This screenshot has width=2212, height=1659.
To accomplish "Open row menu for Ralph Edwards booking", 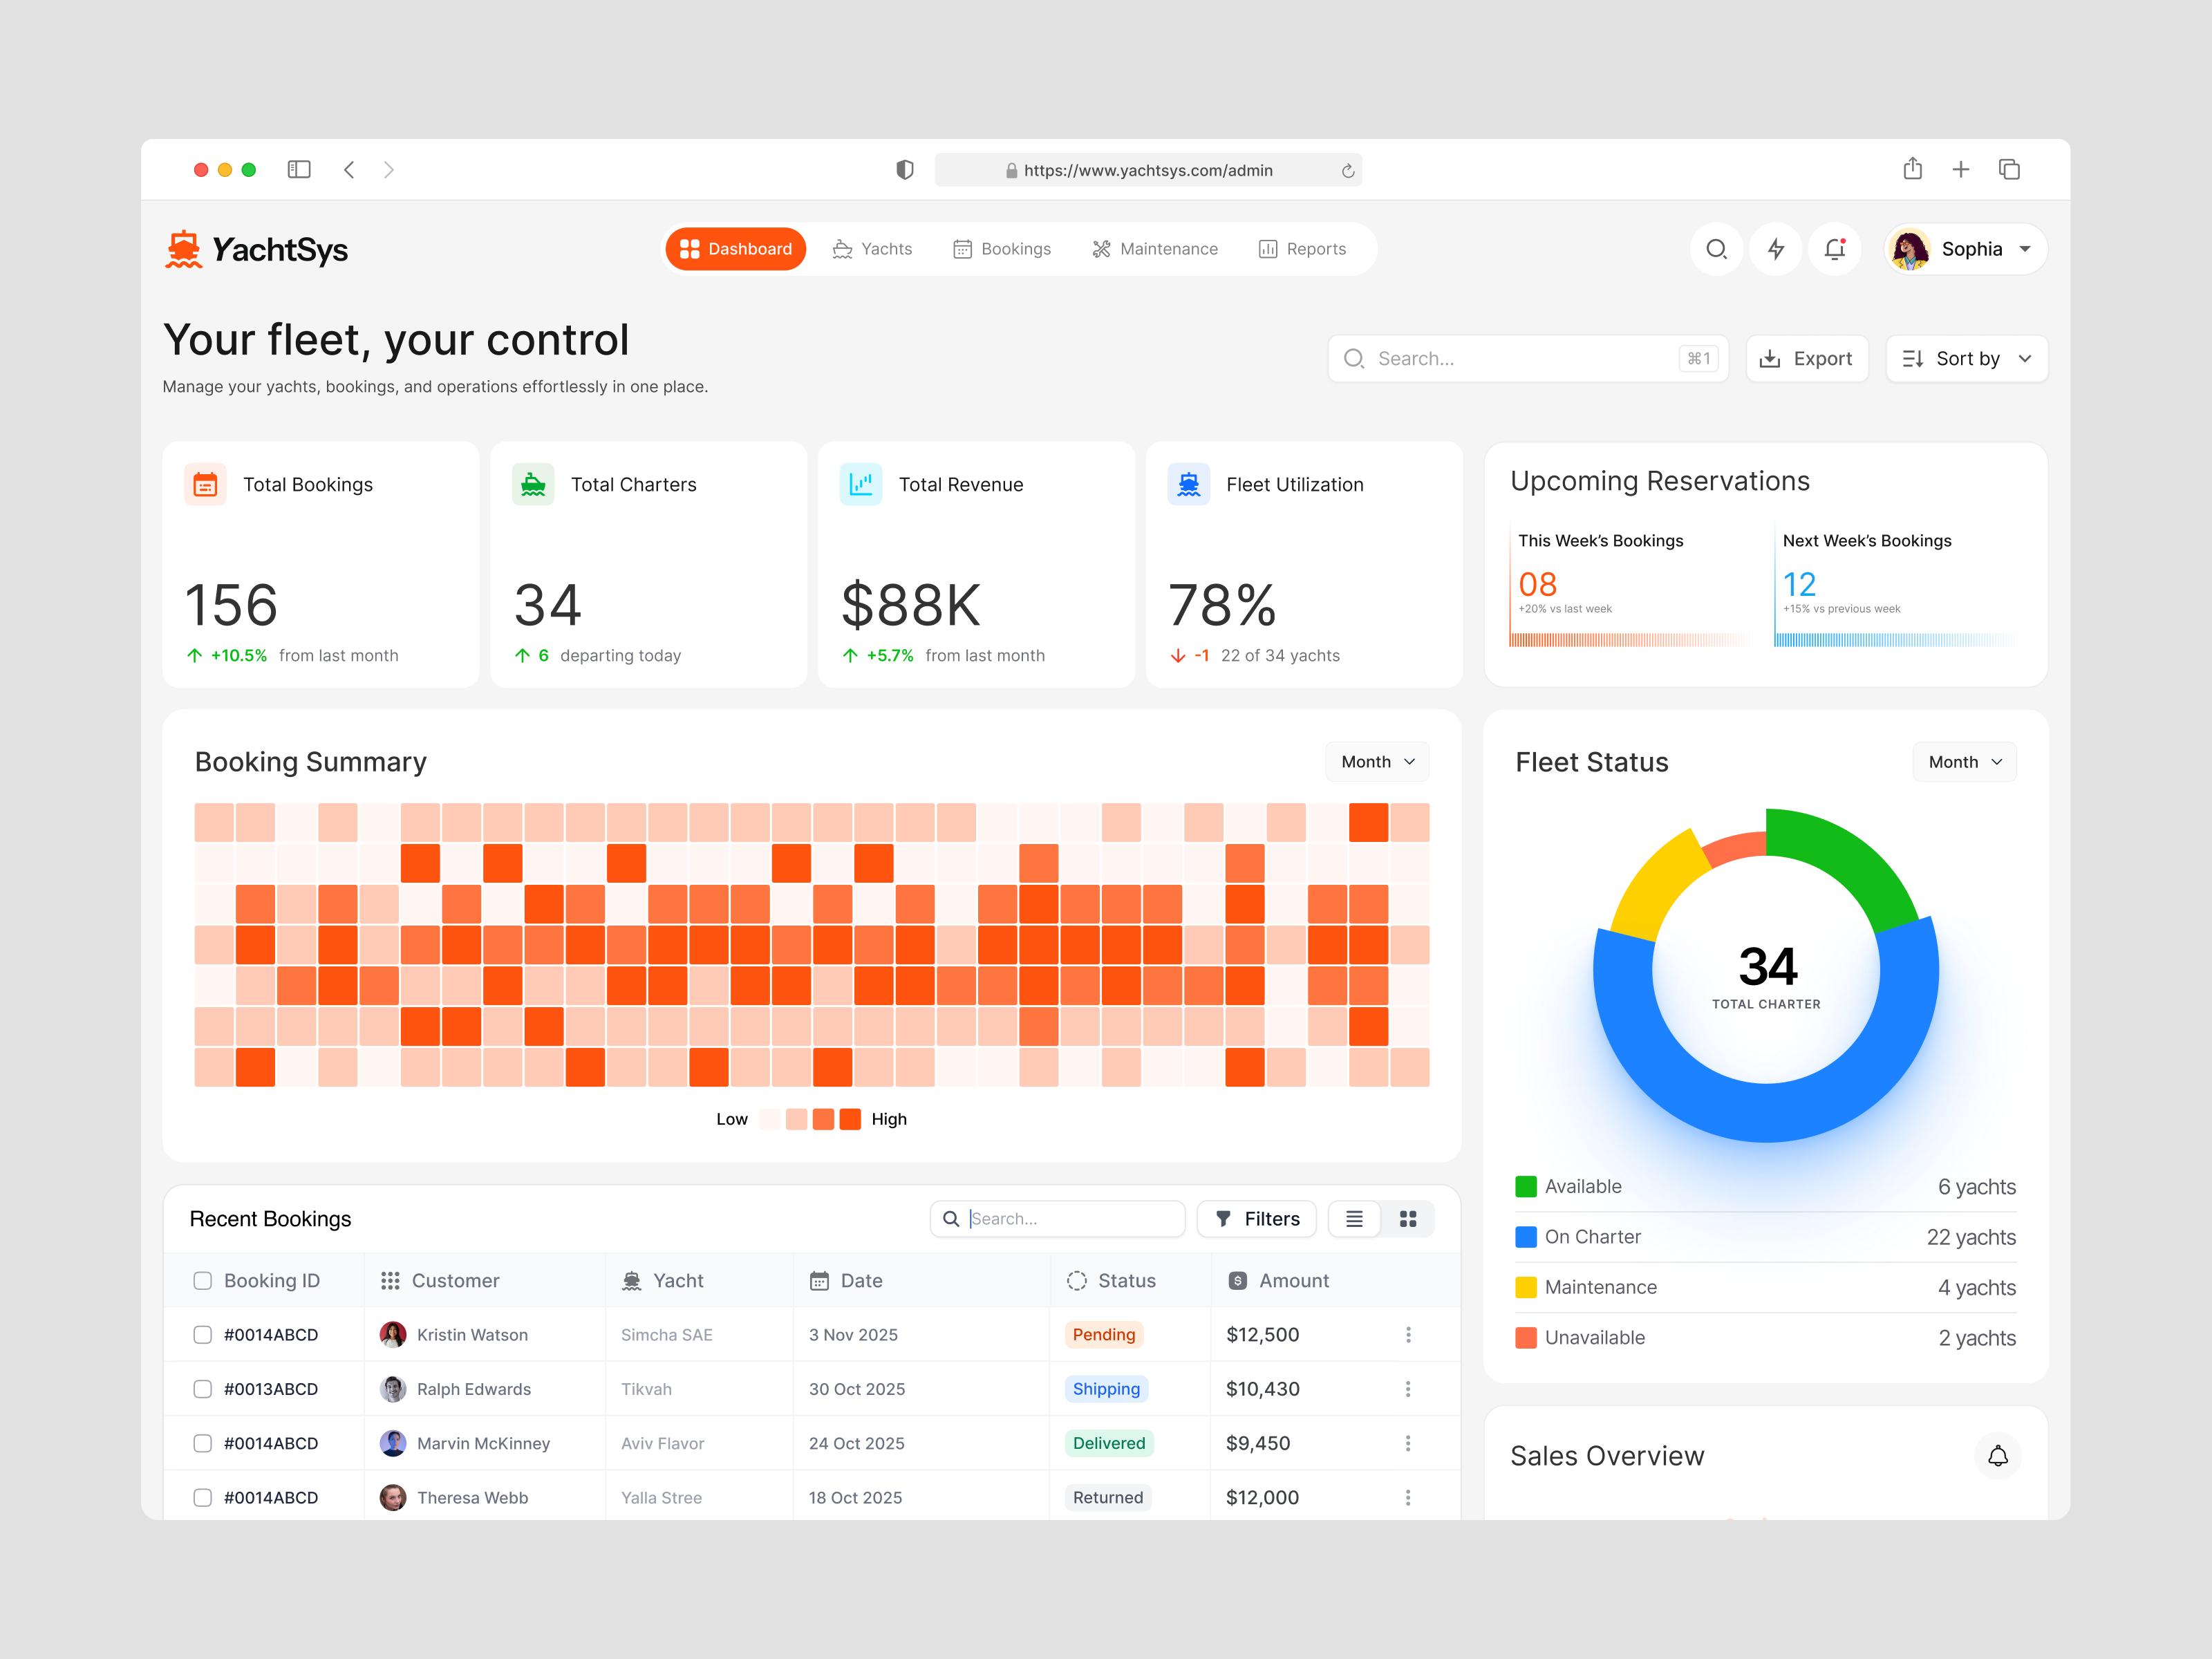I will pos(1408,1389).
